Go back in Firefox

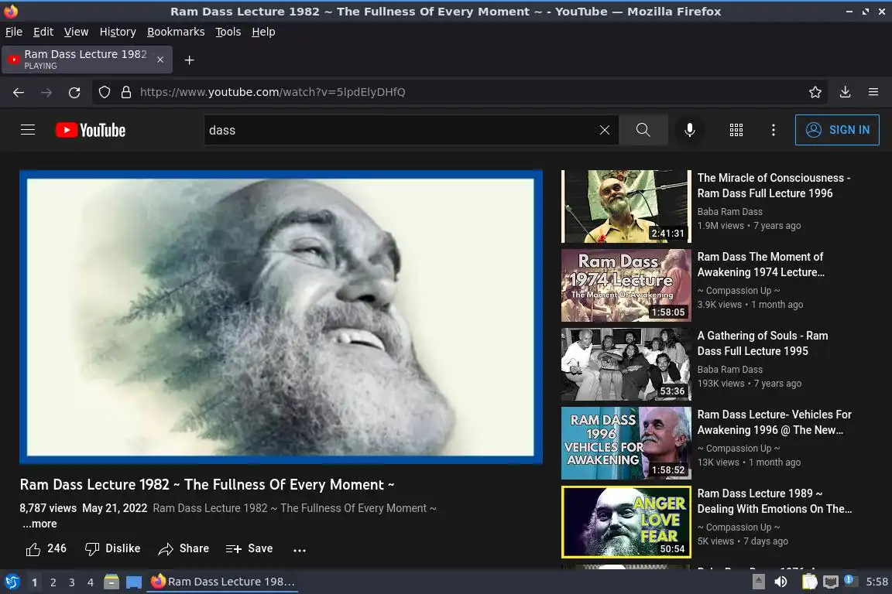coord(19,92)
